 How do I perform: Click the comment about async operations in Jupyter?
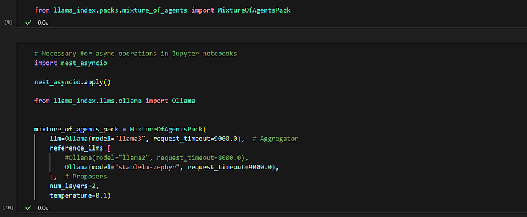pos(136,54)
